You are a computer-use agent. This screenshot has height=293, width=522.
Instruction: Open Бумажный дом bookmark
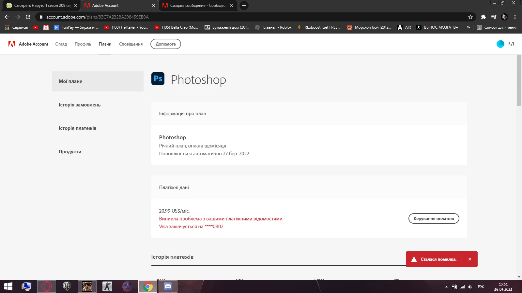[x=227, y=27]
